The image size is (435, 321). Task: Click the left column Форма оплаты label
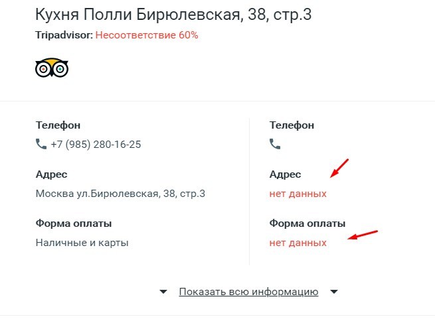tap(73, 223)
